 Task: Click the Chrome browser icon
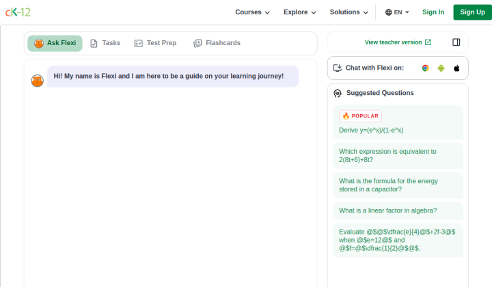(426, 68)
